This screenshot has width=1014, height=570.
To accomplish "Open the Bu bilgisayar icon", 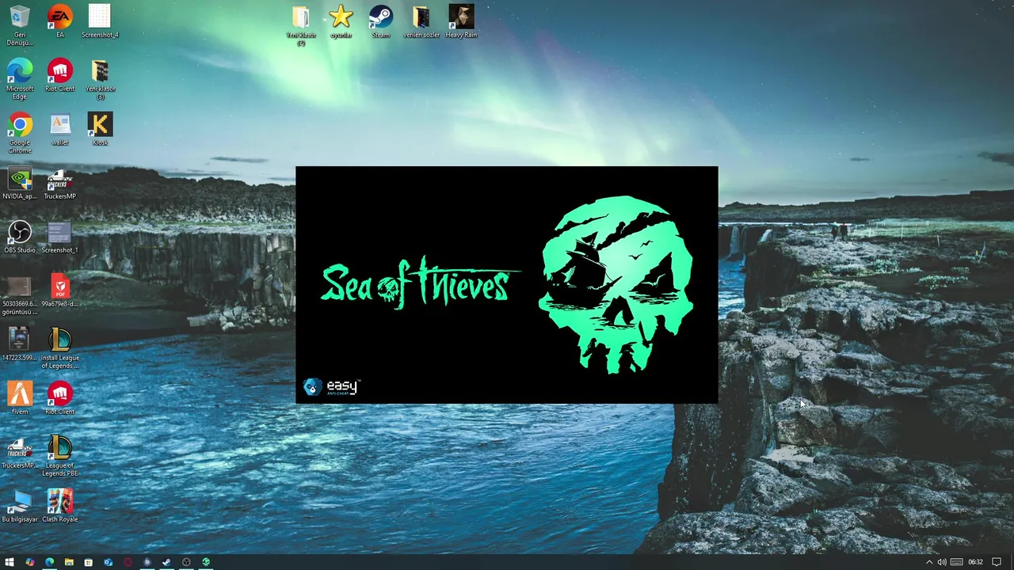I will 20,506.
